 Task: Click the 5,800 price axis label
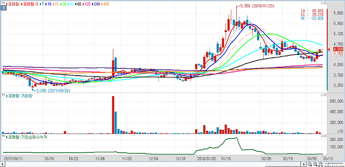[x=338, y=13]
